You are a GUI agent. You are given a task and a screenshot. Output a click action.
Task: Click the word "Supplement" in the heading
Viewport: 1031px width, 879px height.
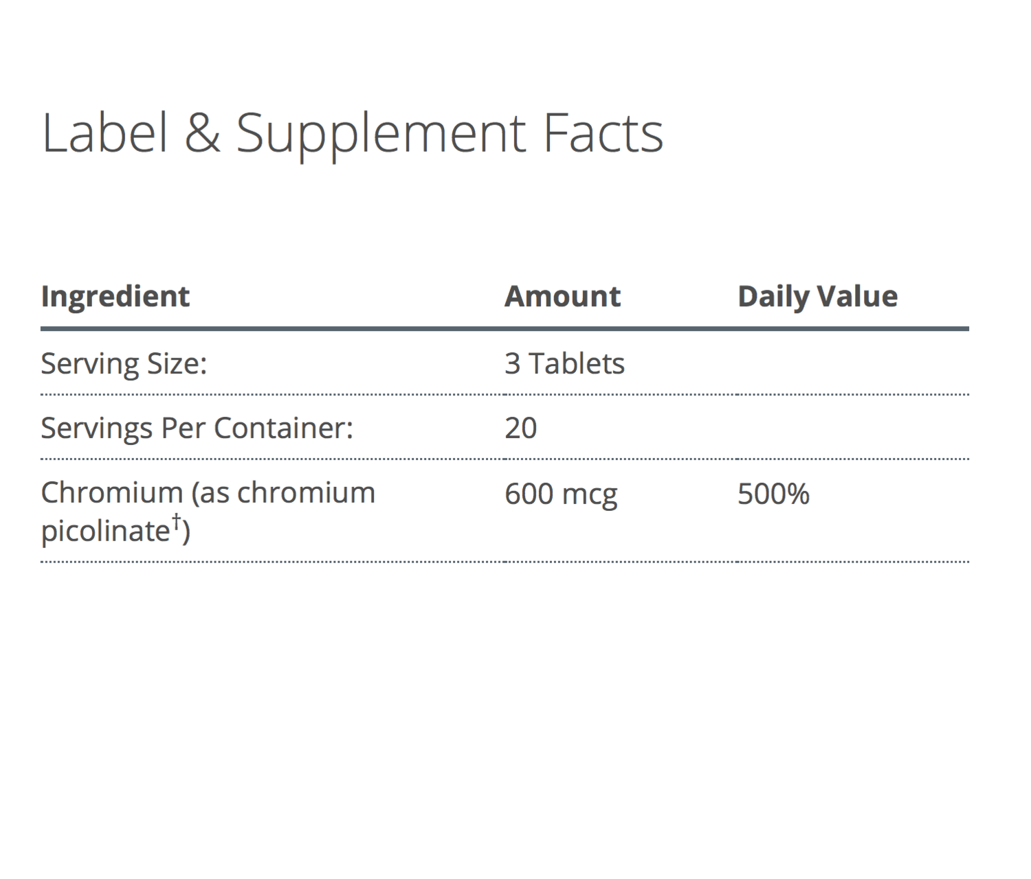pyautogui.click(x=381, y=134)
